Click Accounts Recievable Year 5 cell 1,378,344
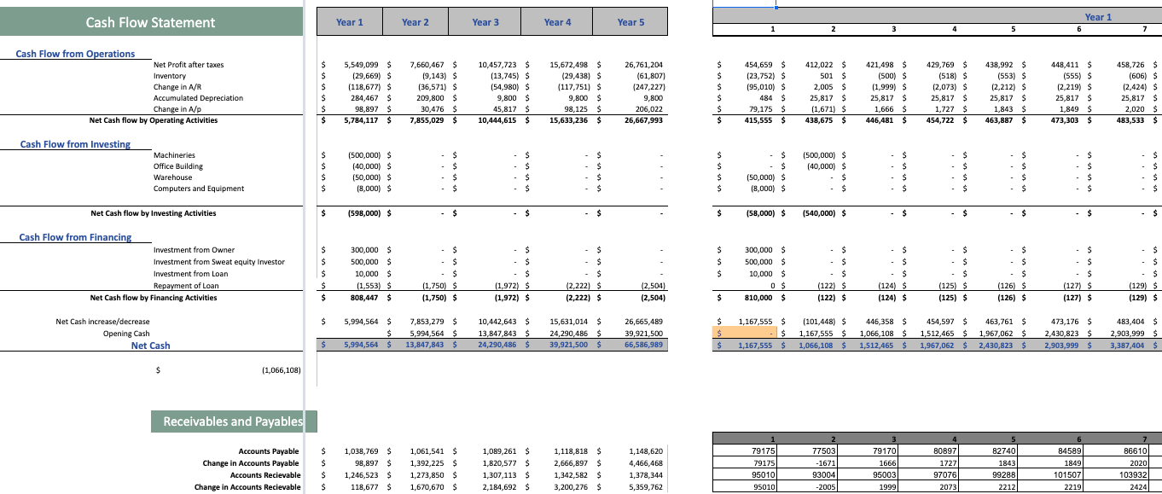The height and width of the screenshot is (494, 1162). tap(645, 475)
